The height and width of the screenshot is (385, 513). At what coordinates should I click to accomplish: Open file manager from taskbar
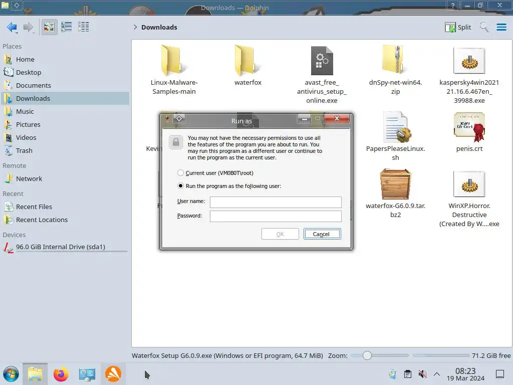coord(35,374)
